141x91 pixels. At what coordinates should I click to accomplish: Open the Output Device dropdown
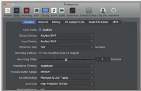point(66,36)
